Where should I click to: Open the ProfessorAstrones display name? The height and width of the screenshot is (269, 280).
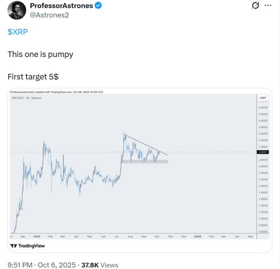(61, 6)
